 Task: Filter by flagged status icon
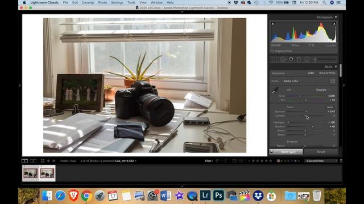tap(217, 161)
